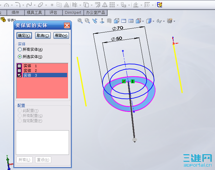Select the 所选实体(S) radio button

20,56
